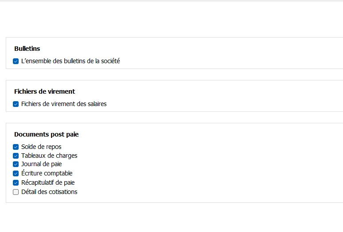Click the 'Tableaux de charges' label text

coord(49,156)
